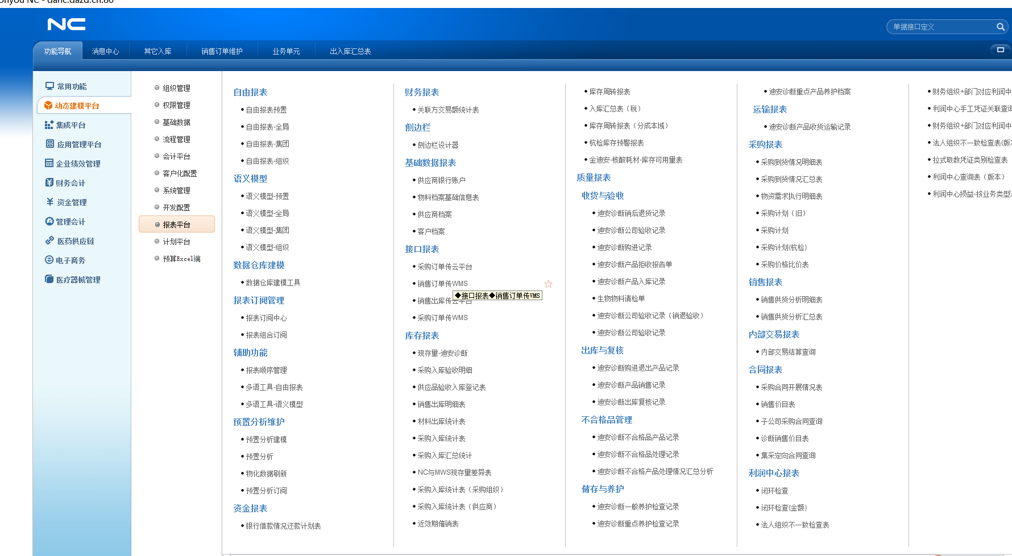Switch to the 消息中心 tab
The image size is (1012, 556).
[x=106, y=51]
